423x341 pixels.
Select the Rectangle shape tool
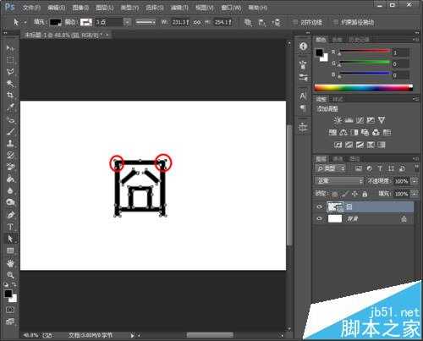click(x=10, y=250)
